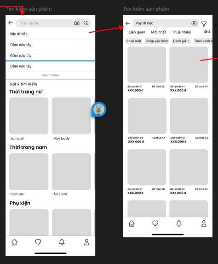Tap the back arrow on the search suggestions screen
Image resolution: width=218 pixels, height=264 pixels.
pyautogui.click(x=11, y=23)
